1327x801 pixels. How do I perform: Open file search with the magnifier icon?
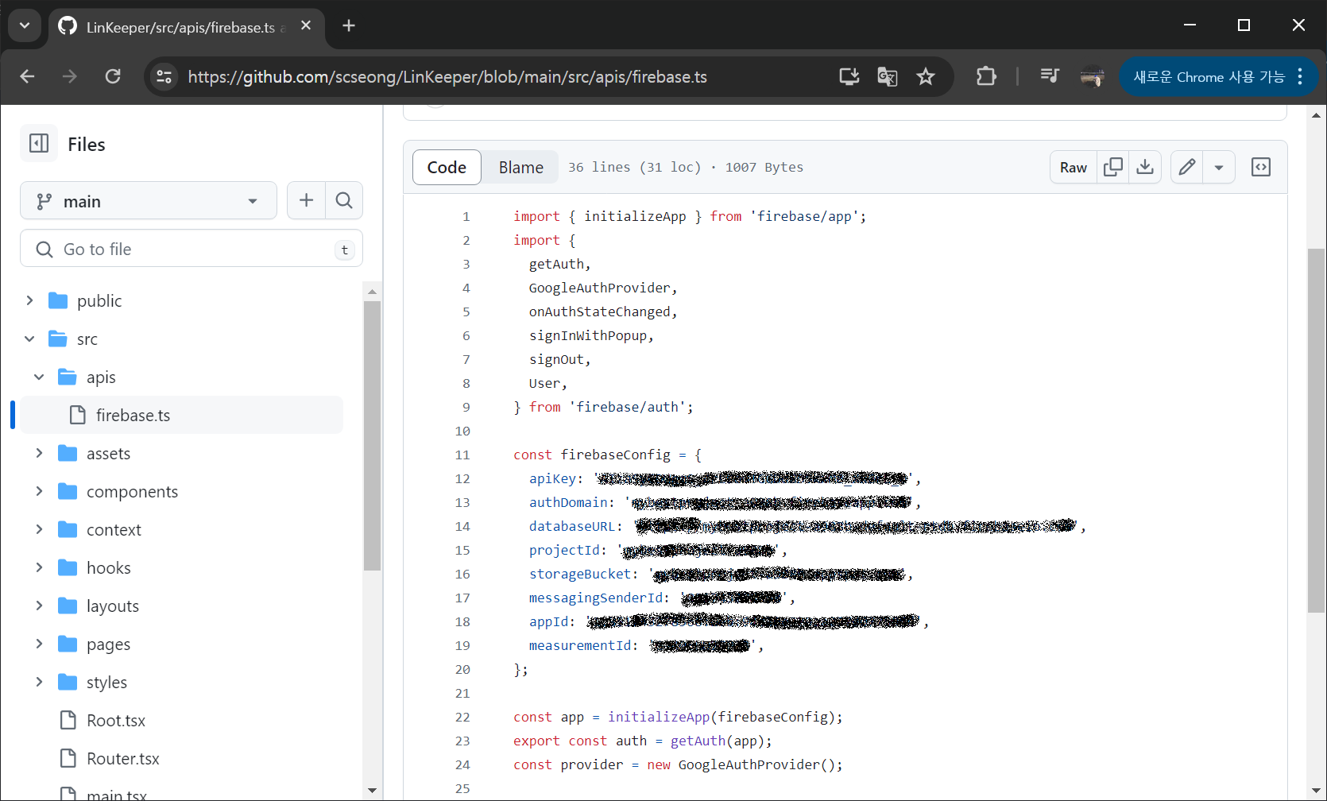point(344,200)
